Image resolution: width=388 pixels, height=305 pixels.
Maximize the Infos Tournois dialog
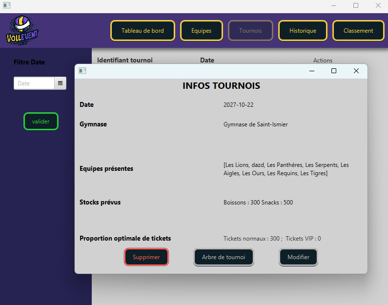334,71
